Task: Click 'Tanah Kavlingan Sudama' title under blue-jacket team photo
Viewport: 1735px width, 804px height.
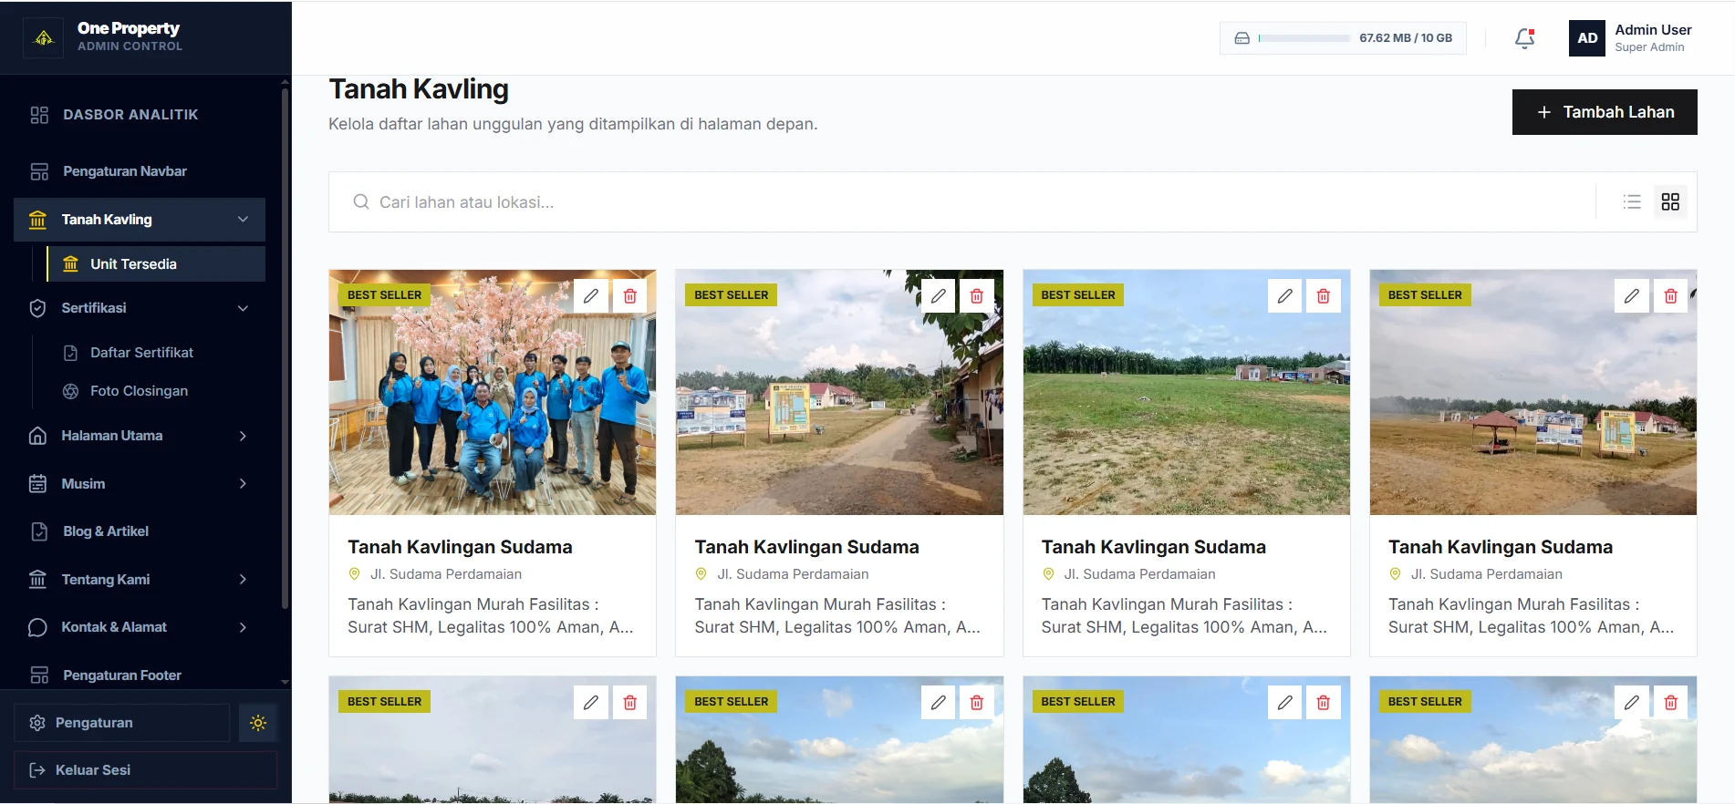Action: [x=460, y=547]
